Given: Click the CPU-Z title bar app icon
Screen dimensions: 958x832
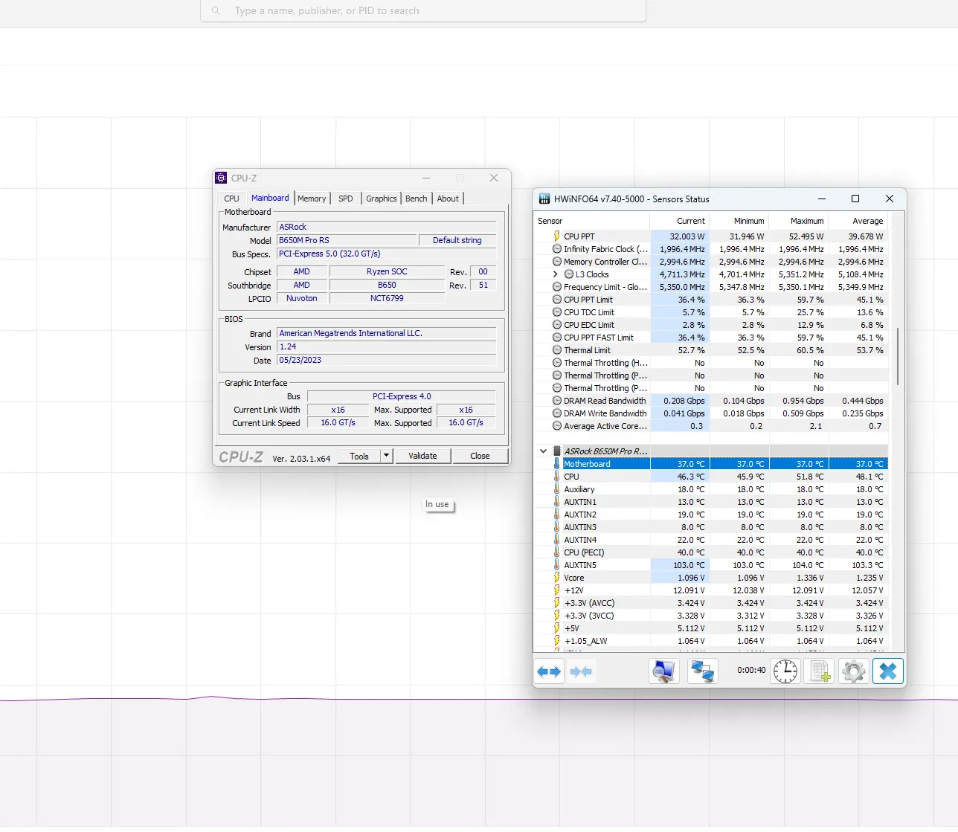Looking at the screenshot, I should [x=221, y=178].
